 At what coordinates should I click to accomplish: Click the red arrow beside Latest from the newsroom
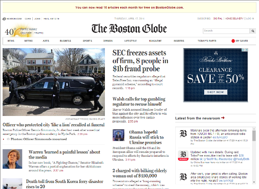coord(223,118)
